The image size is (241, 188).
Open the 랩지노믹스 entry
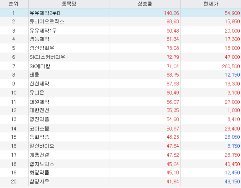pyautogui.click(x=42, y=164)
